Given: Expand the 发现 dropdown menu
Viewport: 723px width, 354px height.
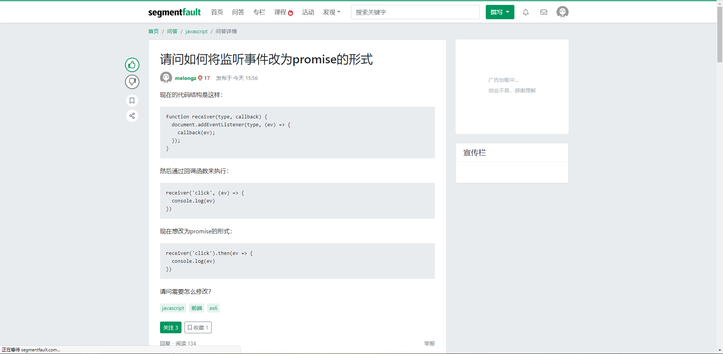Looking at the screenshot, I should tap(332, 12).
